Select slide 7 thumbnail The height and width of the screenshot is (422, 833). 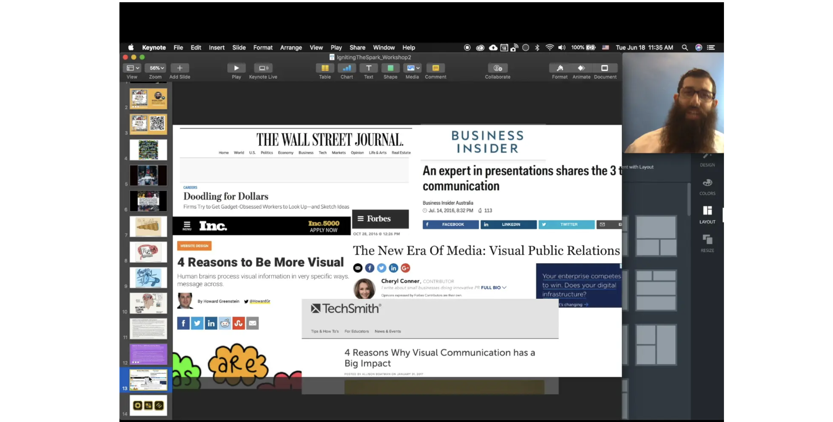point(148,226)
